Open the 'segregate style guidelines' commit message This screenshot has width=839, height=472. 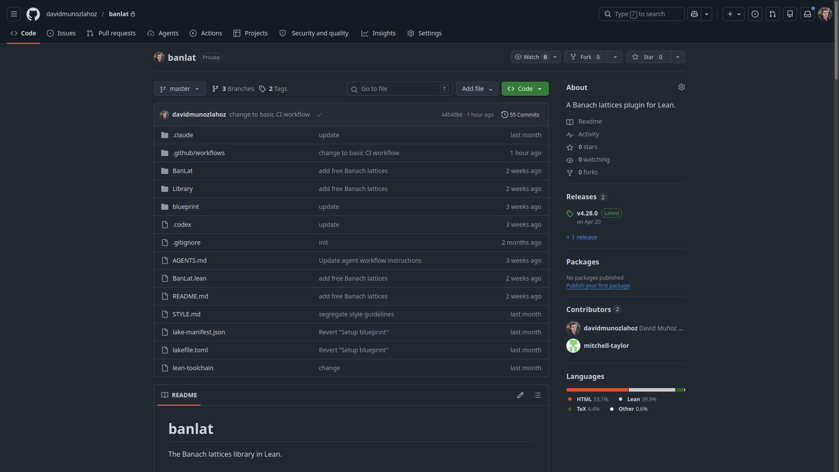(x=356, y=314)
